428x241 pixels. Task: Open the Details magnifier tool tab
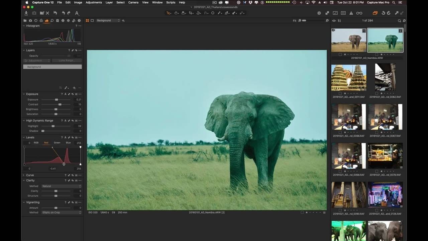pos(52,20)
